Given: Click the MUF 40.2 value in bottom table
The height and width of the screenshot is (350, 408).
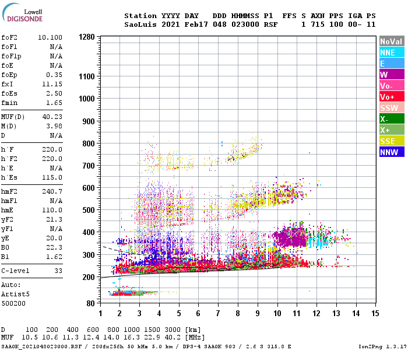Looking at the screenshot, I should pos(173,338).
